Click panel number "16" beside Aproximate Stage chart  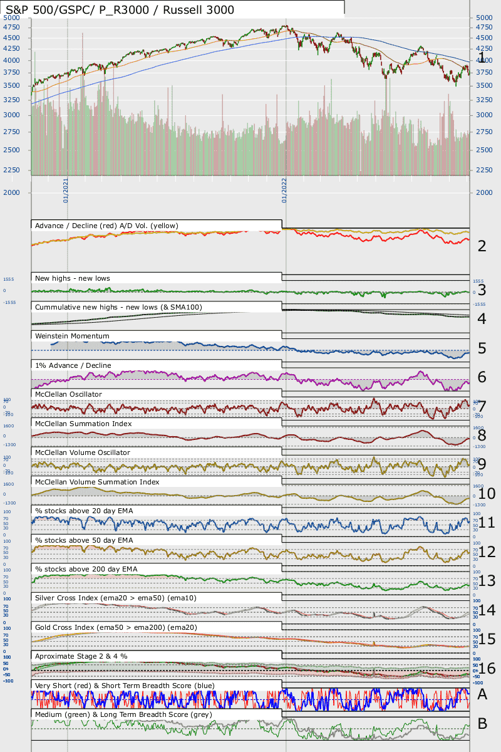[x=487, y=668]
